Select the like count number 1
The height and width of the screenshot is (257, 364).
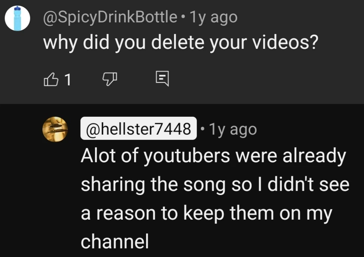click(x=68, y=79)
